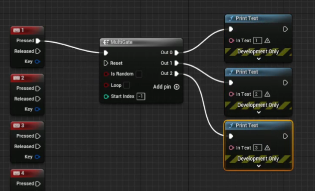Click input exec pin of Print Text 1 node
This screenshot has height=191, width=315.
(x=231, y=29)
